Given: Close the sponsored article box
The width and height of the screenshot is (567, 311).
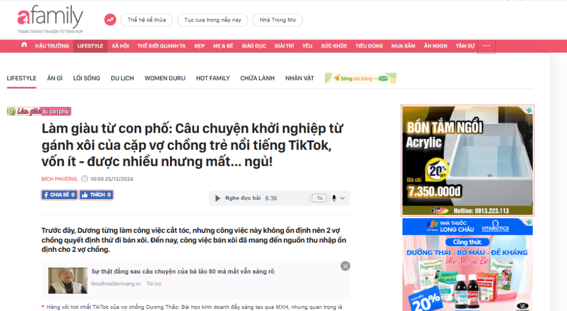Looking at the screenshot, I should coord(346,266).
